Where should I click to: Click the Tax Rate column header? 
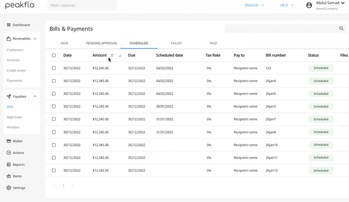(213, 55)
